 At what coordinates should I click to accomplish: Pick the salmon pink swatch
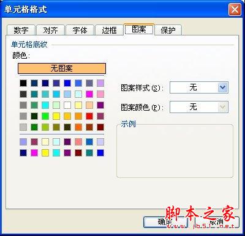pyautogui.click(x=78, y=142)
